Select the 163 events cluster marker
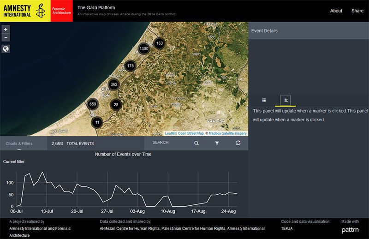The image size is (369, 239). 160,43
